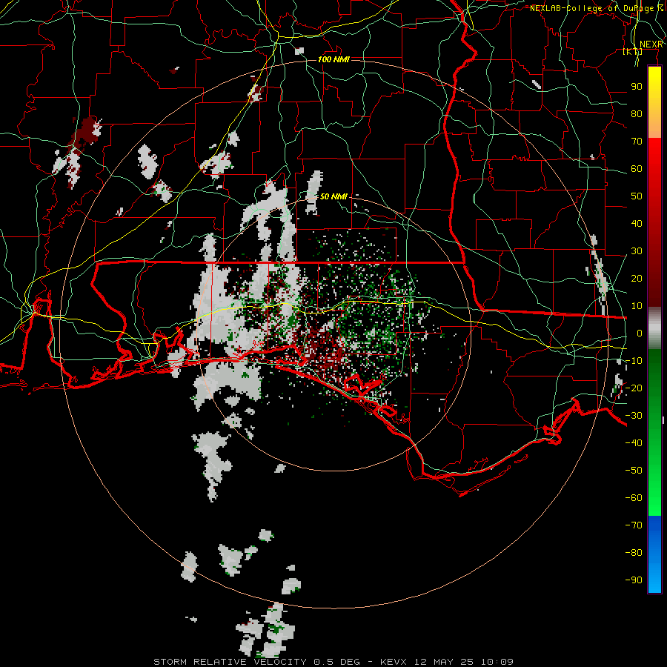This screenshot has width=667, height=667.
Task: Click the positive "40" scale value
Action: (637, 224)
